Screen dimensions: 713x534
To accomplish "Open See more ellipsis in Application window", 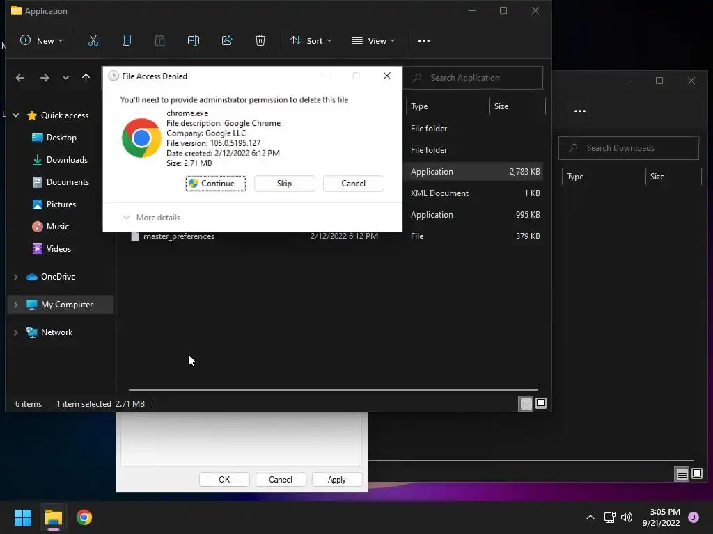I will (424, 41).
